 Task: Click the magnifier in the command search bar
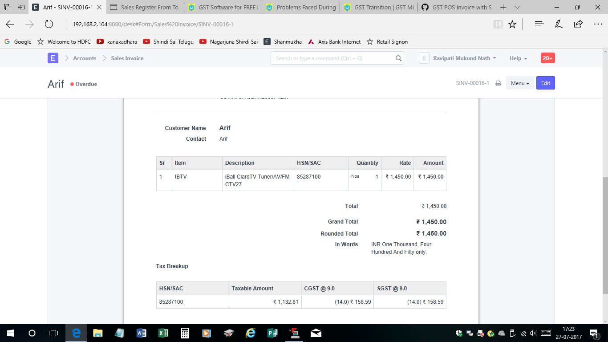coord(398,58)
